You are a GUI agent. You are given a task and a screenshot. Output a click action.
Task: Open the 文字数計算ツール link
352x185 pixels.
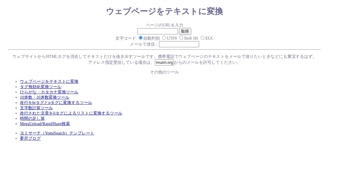coord(36,108)
